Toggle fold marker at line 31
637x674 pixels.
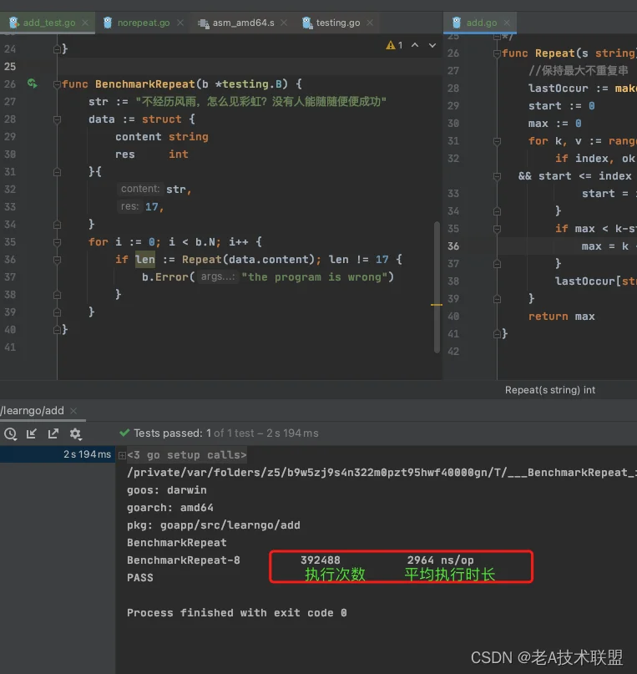pyautogui.click(x=57, y=172)
